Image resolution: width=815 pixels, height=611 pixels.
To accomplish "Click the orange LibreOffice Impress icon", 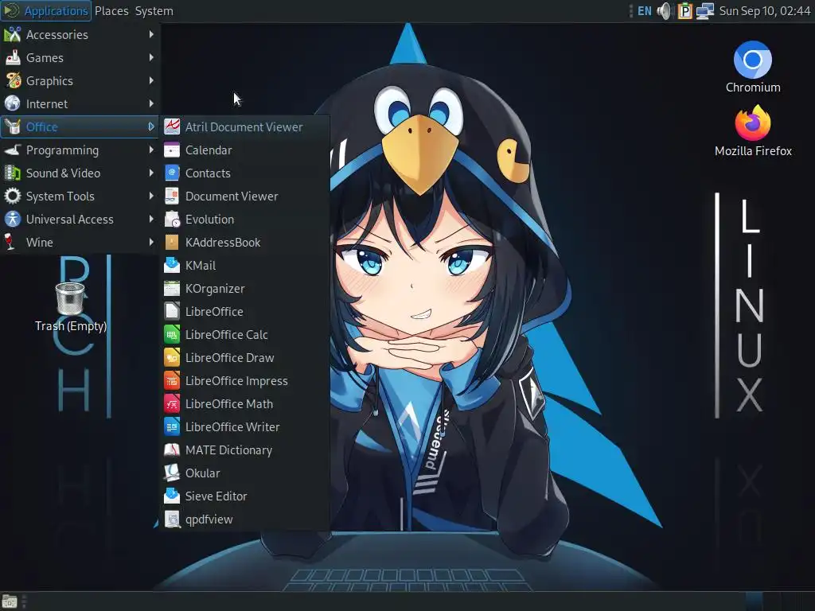I will [x=172, y=381].
